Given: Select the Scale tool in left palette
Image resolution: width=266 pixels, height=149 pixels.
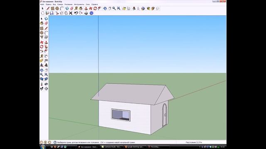Looking at the screenshot, I should coord(42,51).
